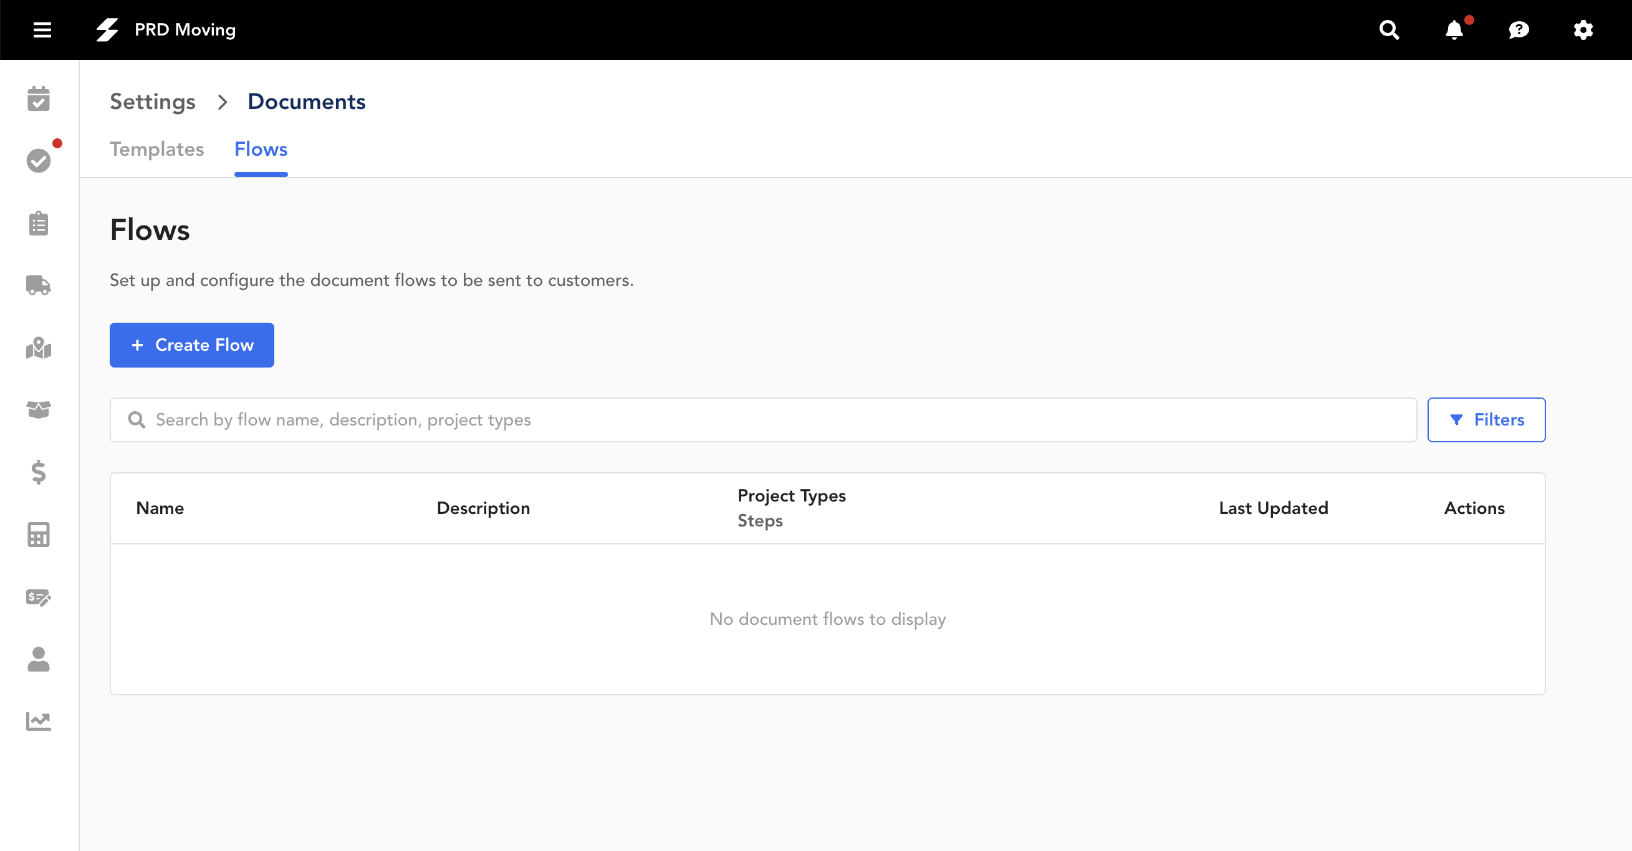Screen dimensions: 1632x851
Task: Click the Create Flow button
Action: click(192, 345)
